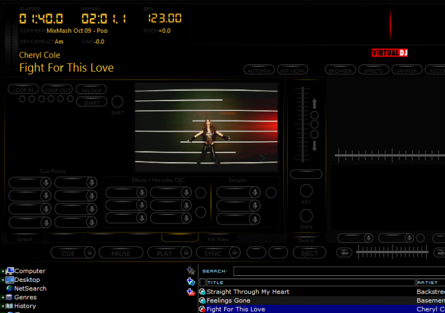
Task: Click the upper round button in Effects panel
Action: point(201,193)
